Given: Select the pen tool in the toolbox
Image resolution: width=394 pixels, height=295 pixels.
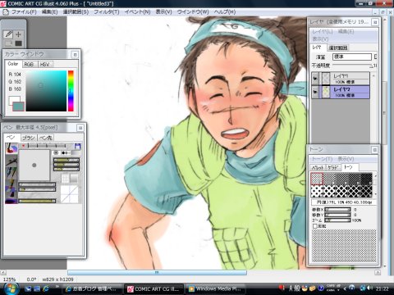Looking at the screenshot, I should (x=8, y=34).
